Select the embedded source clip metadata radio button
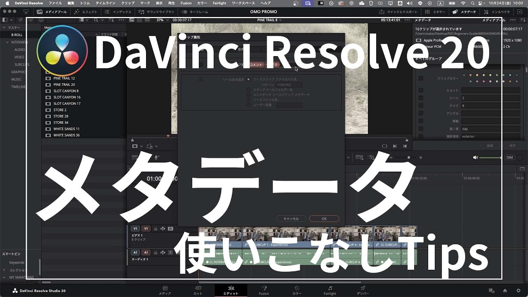528x297 pixels. click(x=248, y=94)
